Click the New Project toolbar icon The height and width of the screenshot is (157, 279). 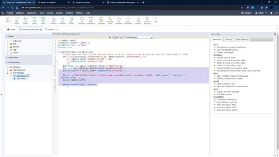pyautogui.click(x=17, y=20)
